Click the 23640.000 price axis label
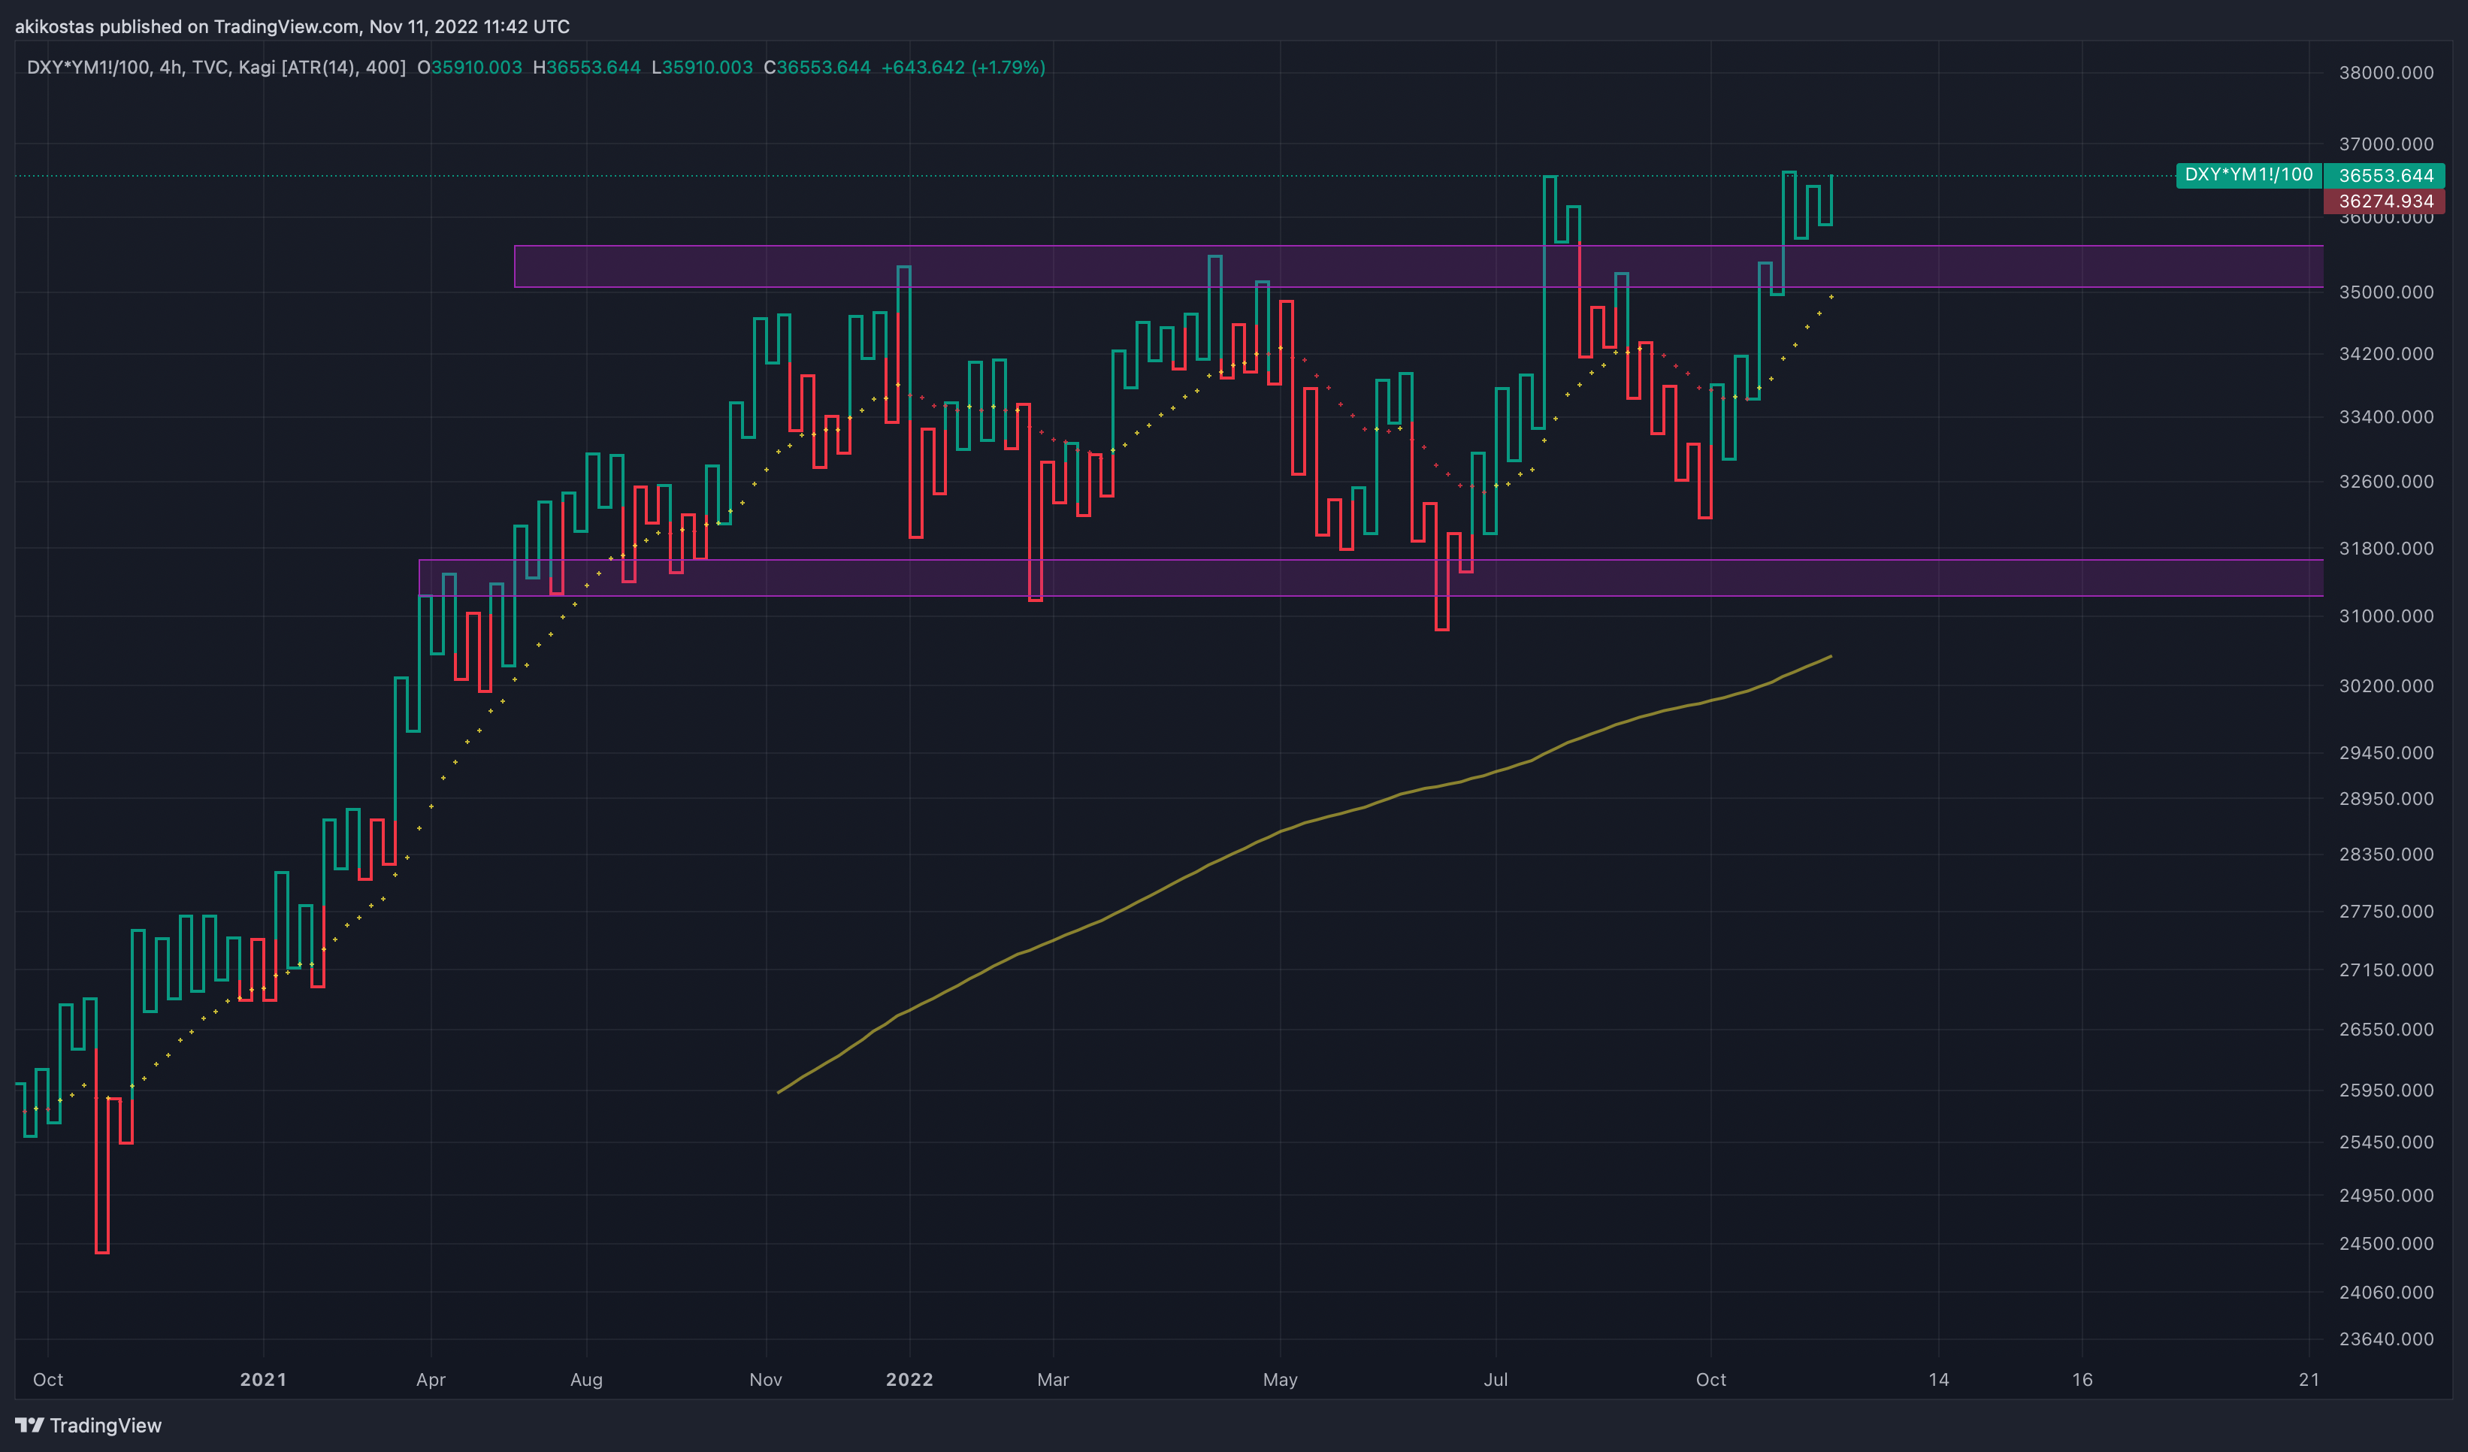Image resolution: width=2468 pixels, height=1452 pixels. coord(2386,1339)
